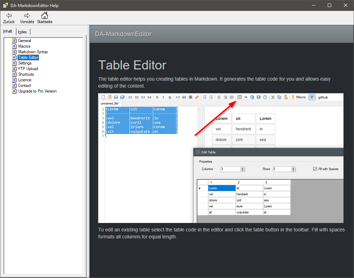
Task: Open the Settings help topic
Action: [25, 63]
